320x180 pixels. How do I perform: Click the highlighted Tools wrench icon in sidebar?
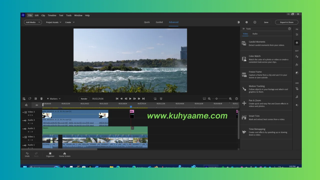coord(297,43)
